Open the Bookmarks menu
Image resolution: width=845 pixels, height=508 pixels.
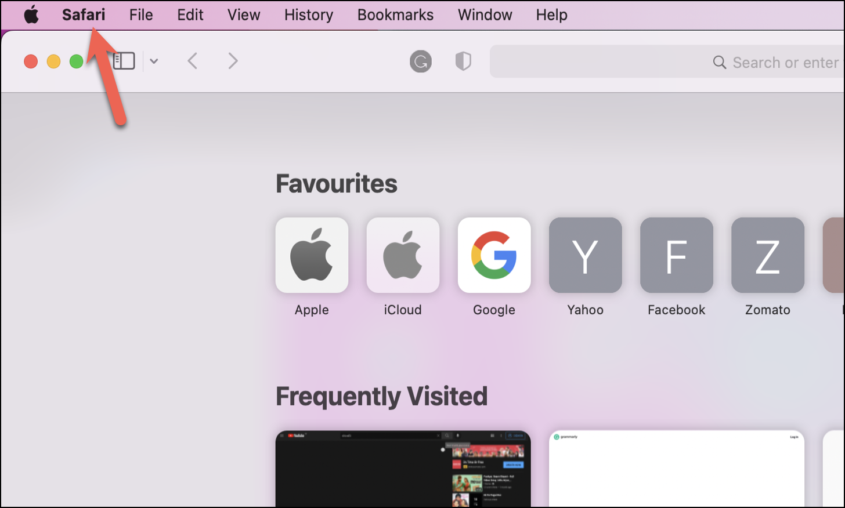click(x=395, y=14)
